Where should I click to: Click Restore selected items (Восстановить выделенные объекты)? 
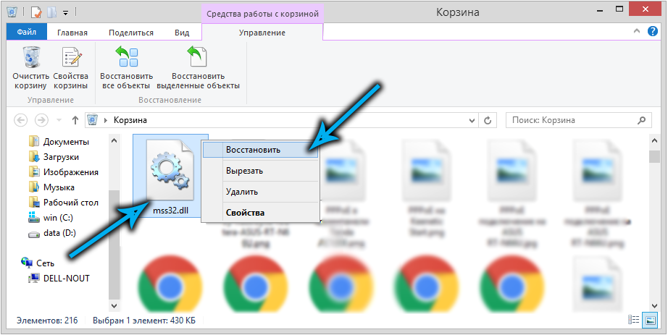(x=198, y=68)
